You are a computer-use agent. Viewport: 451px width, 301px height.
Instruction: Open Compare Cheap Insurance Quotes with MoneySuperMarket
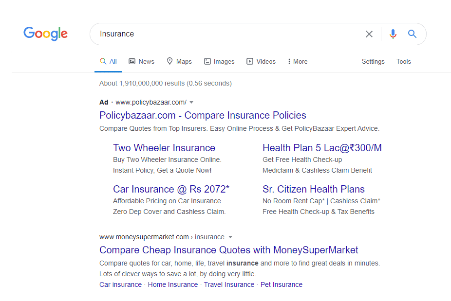[x=228, y=250]
